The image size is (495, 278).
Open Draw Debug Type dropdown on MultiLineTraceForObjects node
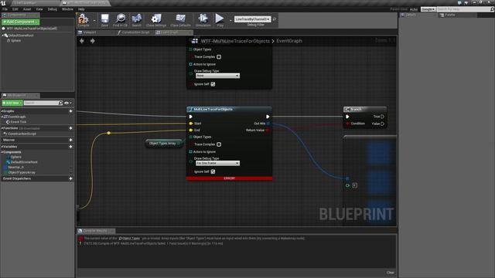[217, 163]
